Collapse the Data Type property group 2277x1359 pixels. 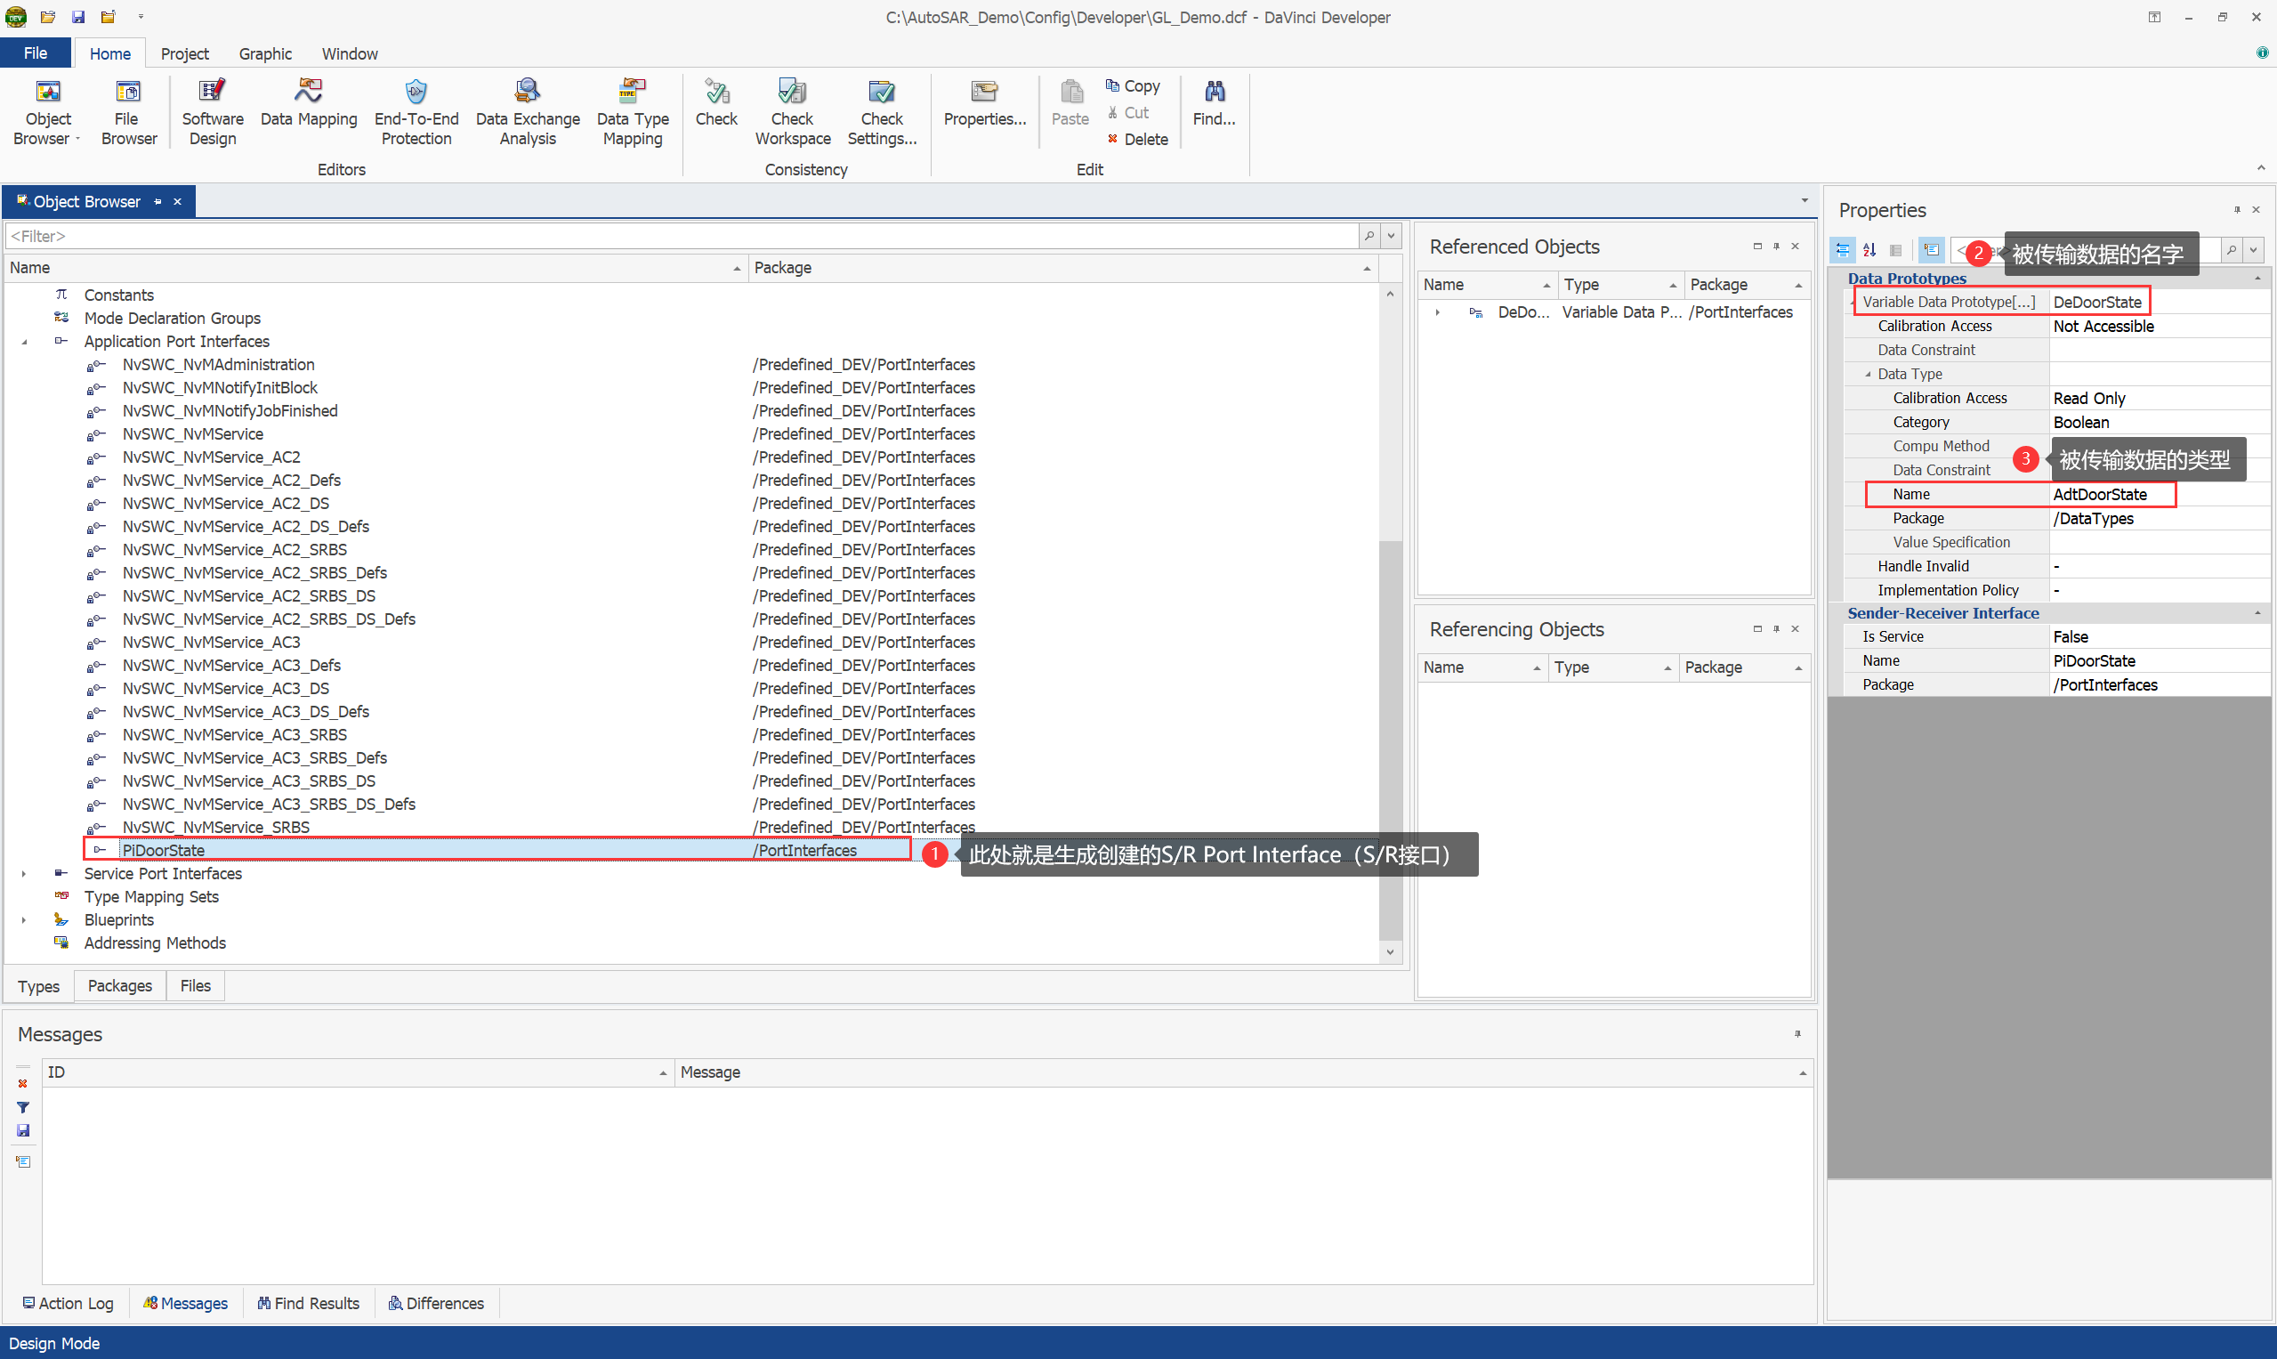[1868, 374]
